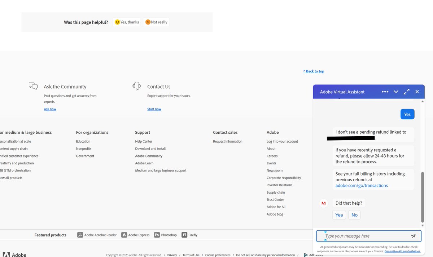Collapse the Adobe Virtual Assistant chat chevron
Screen dimensions: 433x257
click(396, 92)
